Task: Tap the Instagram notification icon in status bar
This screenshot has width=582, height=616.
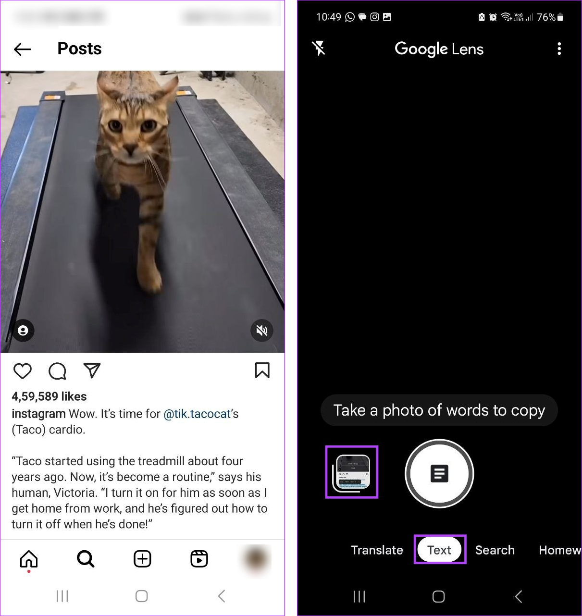Action: click(374, 17)
